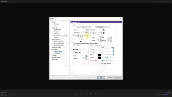This screenshot has height=97, width=172.
Task: Open the ARABIC (178) charset dropdown
Action: click(x=103, y=27)
